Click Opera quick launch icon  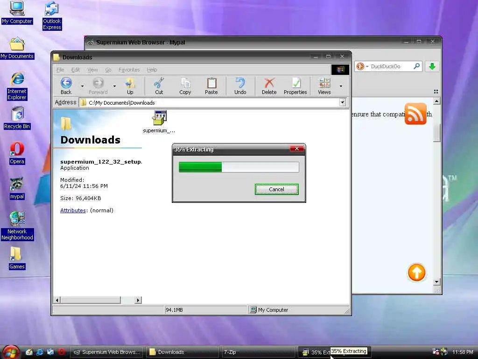click(61, 352)
